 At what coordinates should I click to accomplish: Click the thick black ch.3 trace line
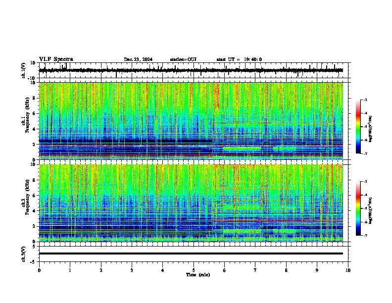click(191, 253)
